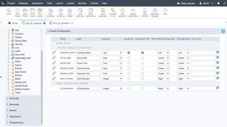Click the Deploy applications icon
The width and height of the screenshot is (227, 127).
[133, 13]
